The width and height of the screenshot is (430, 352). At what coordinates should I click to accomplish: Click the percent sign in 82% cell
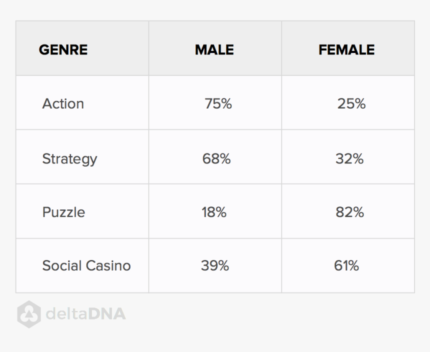[357, 212]
